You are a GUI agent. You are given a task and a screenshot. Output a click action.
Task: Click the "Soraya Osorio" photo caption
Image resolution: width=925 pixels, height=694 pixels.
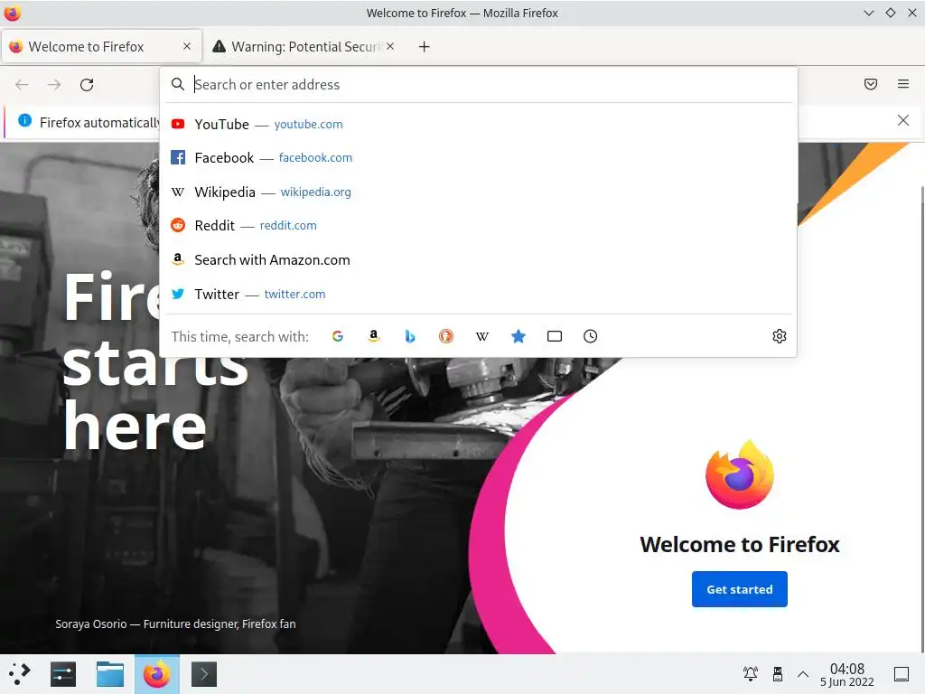pyautogui.click(x=175, y=624)
